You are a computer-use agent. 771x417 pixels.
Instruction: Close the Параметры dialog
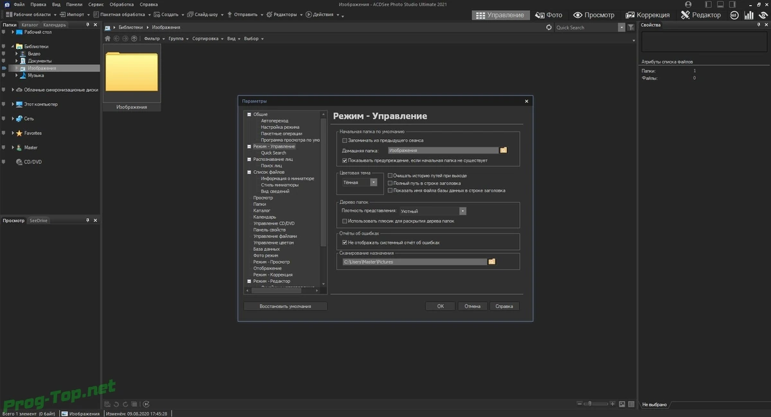(x=526, y=101)
